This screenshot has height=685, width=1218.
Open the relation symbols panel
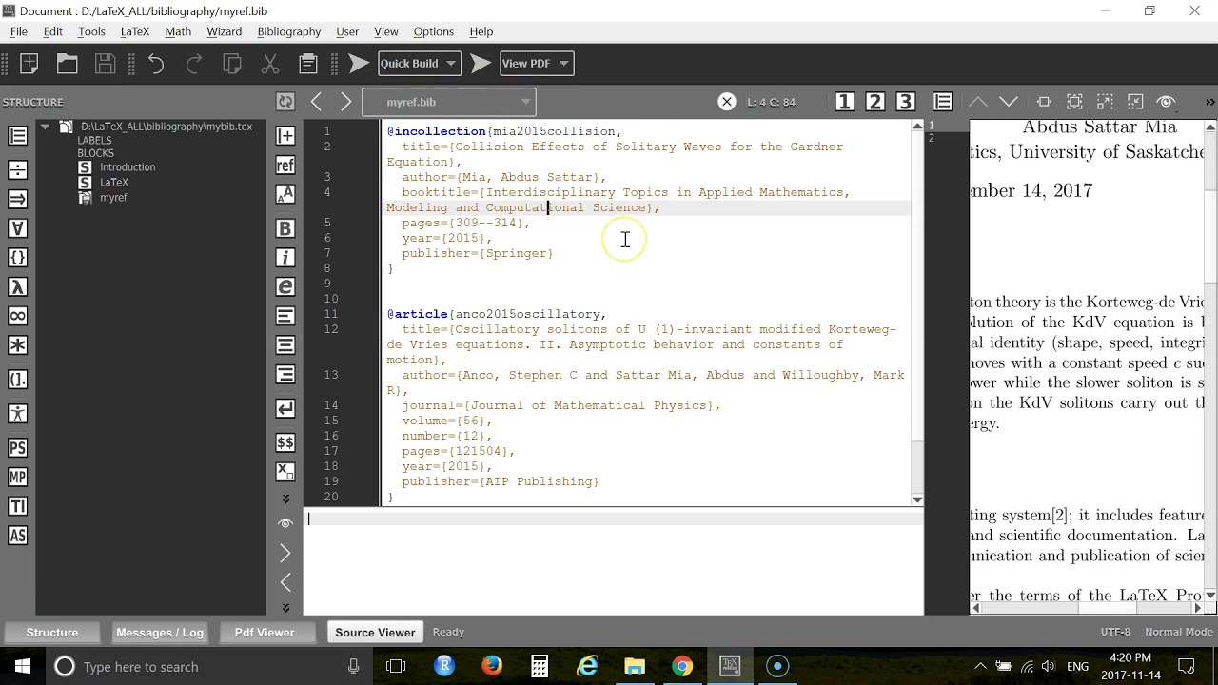[17, 170]
